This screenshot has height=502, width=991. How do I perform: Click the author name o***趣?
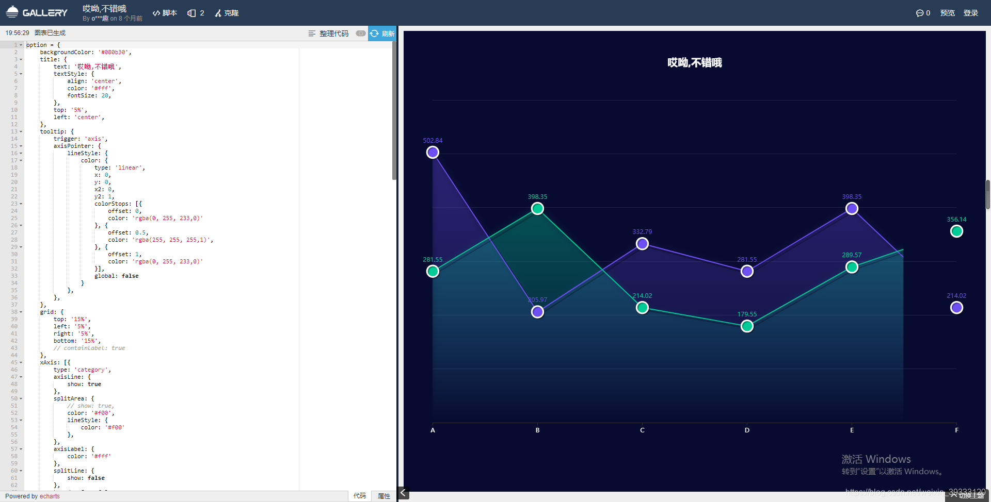click(100, 19)
